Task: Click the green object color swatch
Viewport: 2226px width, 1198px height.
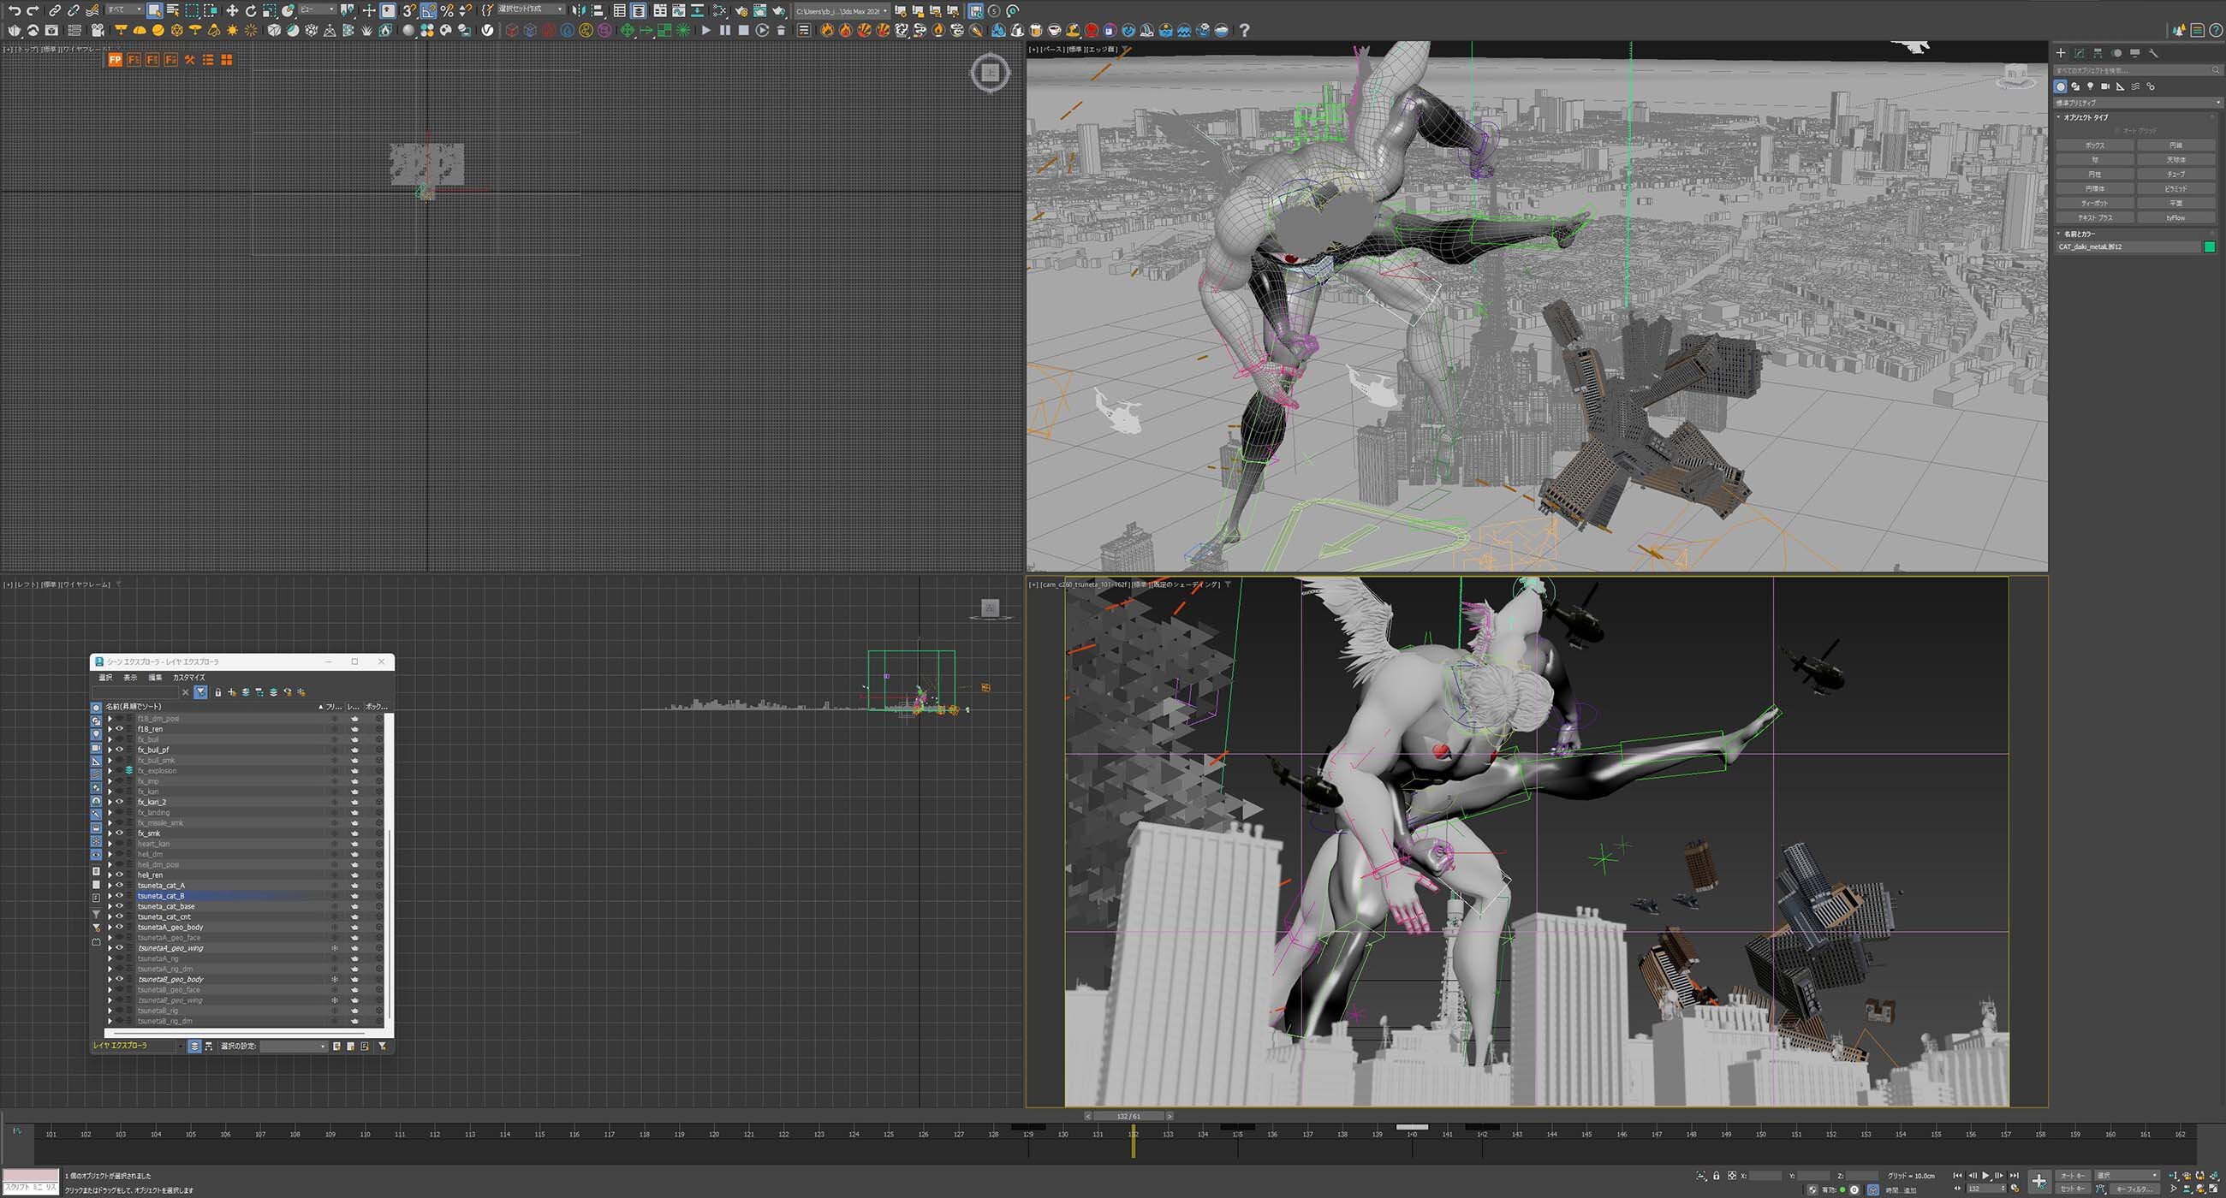Action: click(x=2210, y=247)
